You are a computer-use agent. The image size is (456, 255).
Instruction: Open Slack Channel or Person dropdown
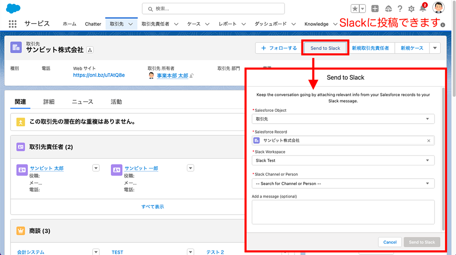coord(343,184)
